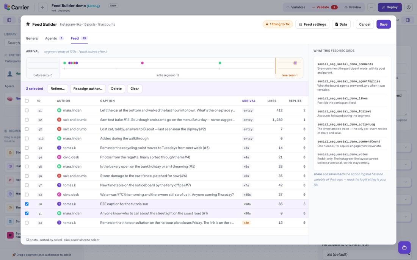Switch to the General tab
Viewport: 417px width, 260px height.
click(x=32, y=38)
